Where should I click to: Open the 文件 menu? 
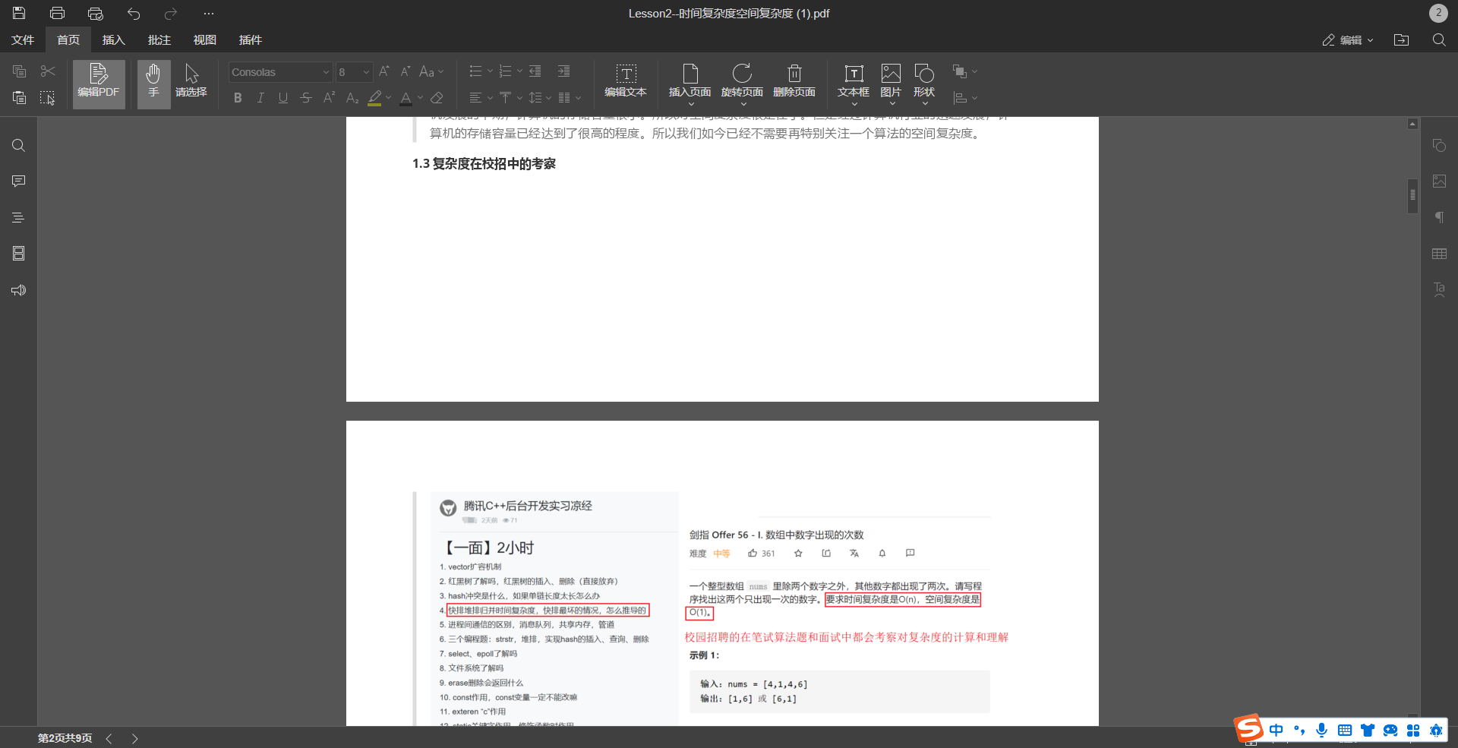23,39
